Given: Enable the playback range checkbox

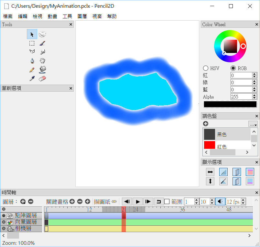Looking at the screenshot, I should pyautogui.click(x=167, y=201).
